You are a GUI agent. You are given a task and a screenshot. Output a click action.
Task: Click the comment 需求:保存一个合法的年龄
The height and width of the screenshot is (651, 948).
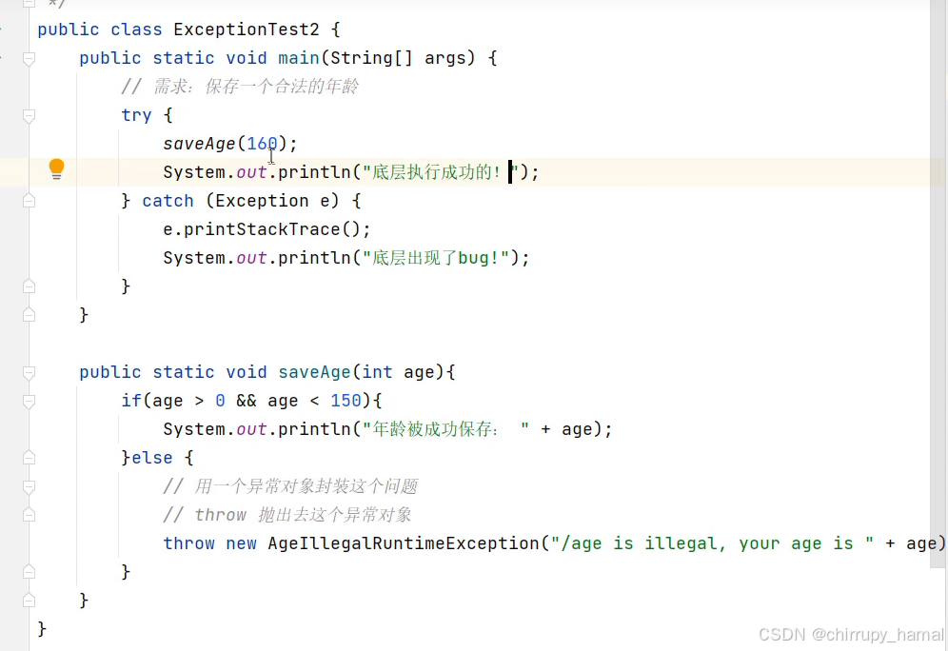click(x=240, y=87)
